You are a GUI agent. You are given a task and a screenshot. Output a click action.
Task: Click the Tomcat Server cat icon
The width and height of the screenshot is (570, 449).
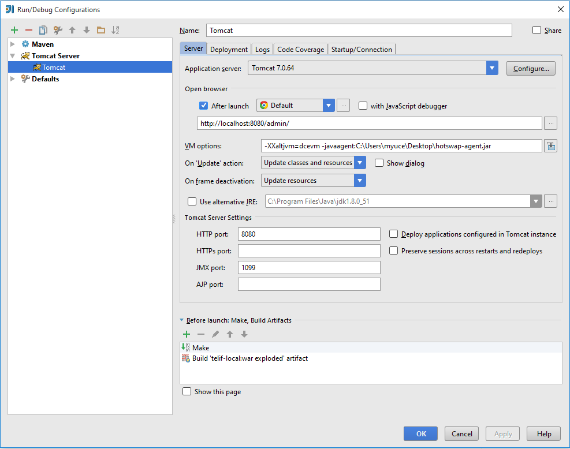[25, 56]
